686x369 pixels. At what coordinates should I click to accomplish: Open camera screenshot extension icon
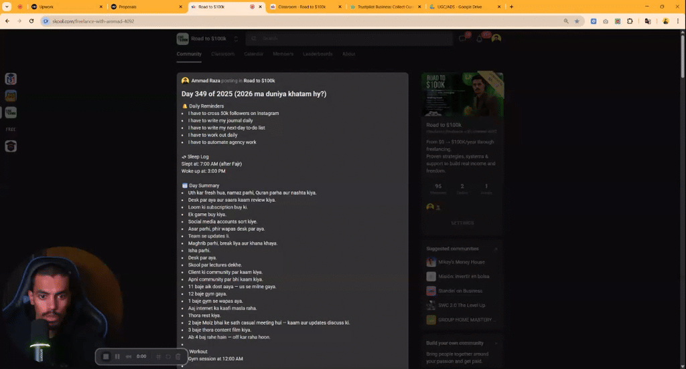(606, 21)
